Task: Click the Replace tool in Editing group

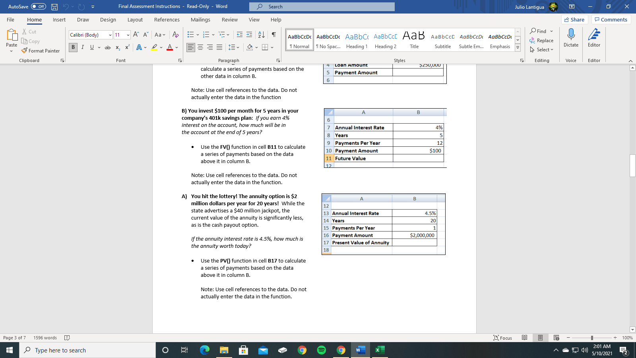Action: [x=542, y=41]
